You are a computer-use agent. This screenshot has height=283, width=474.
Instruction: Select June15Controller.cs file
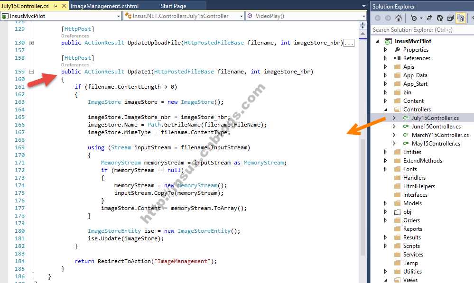point(436,126)
